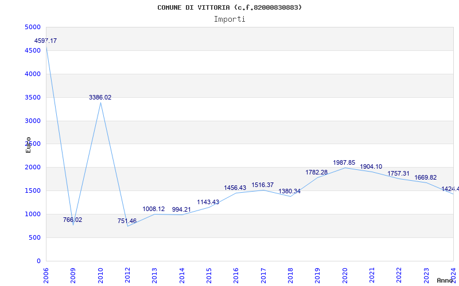The width and height of the screenshot is (459, 286).
Task: Select x-axis year label 2013
Action: (154, 275)
